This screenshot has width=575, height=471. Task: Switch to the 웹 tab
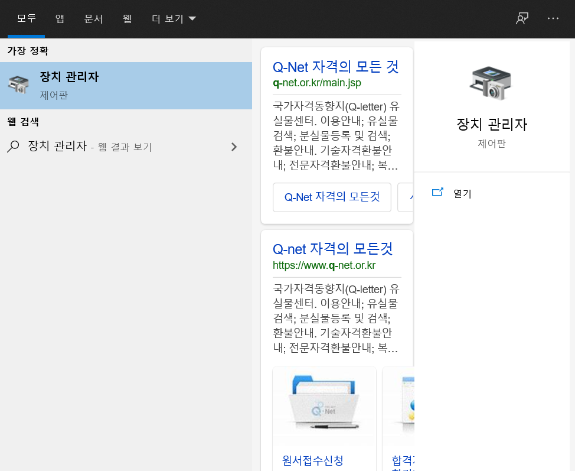(128, 18)
